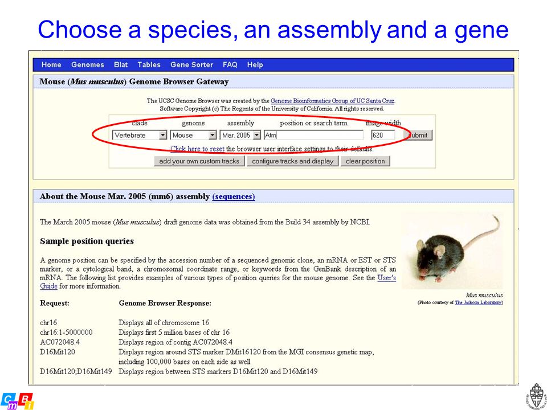Expand the genome dropdown showing Mouse
This screenshot has height=410, width=547.
[193, 136]
